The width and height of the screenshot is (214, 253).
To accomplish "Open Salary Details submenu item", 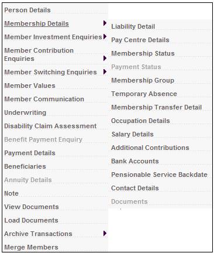I will click(x=132, y=134).
